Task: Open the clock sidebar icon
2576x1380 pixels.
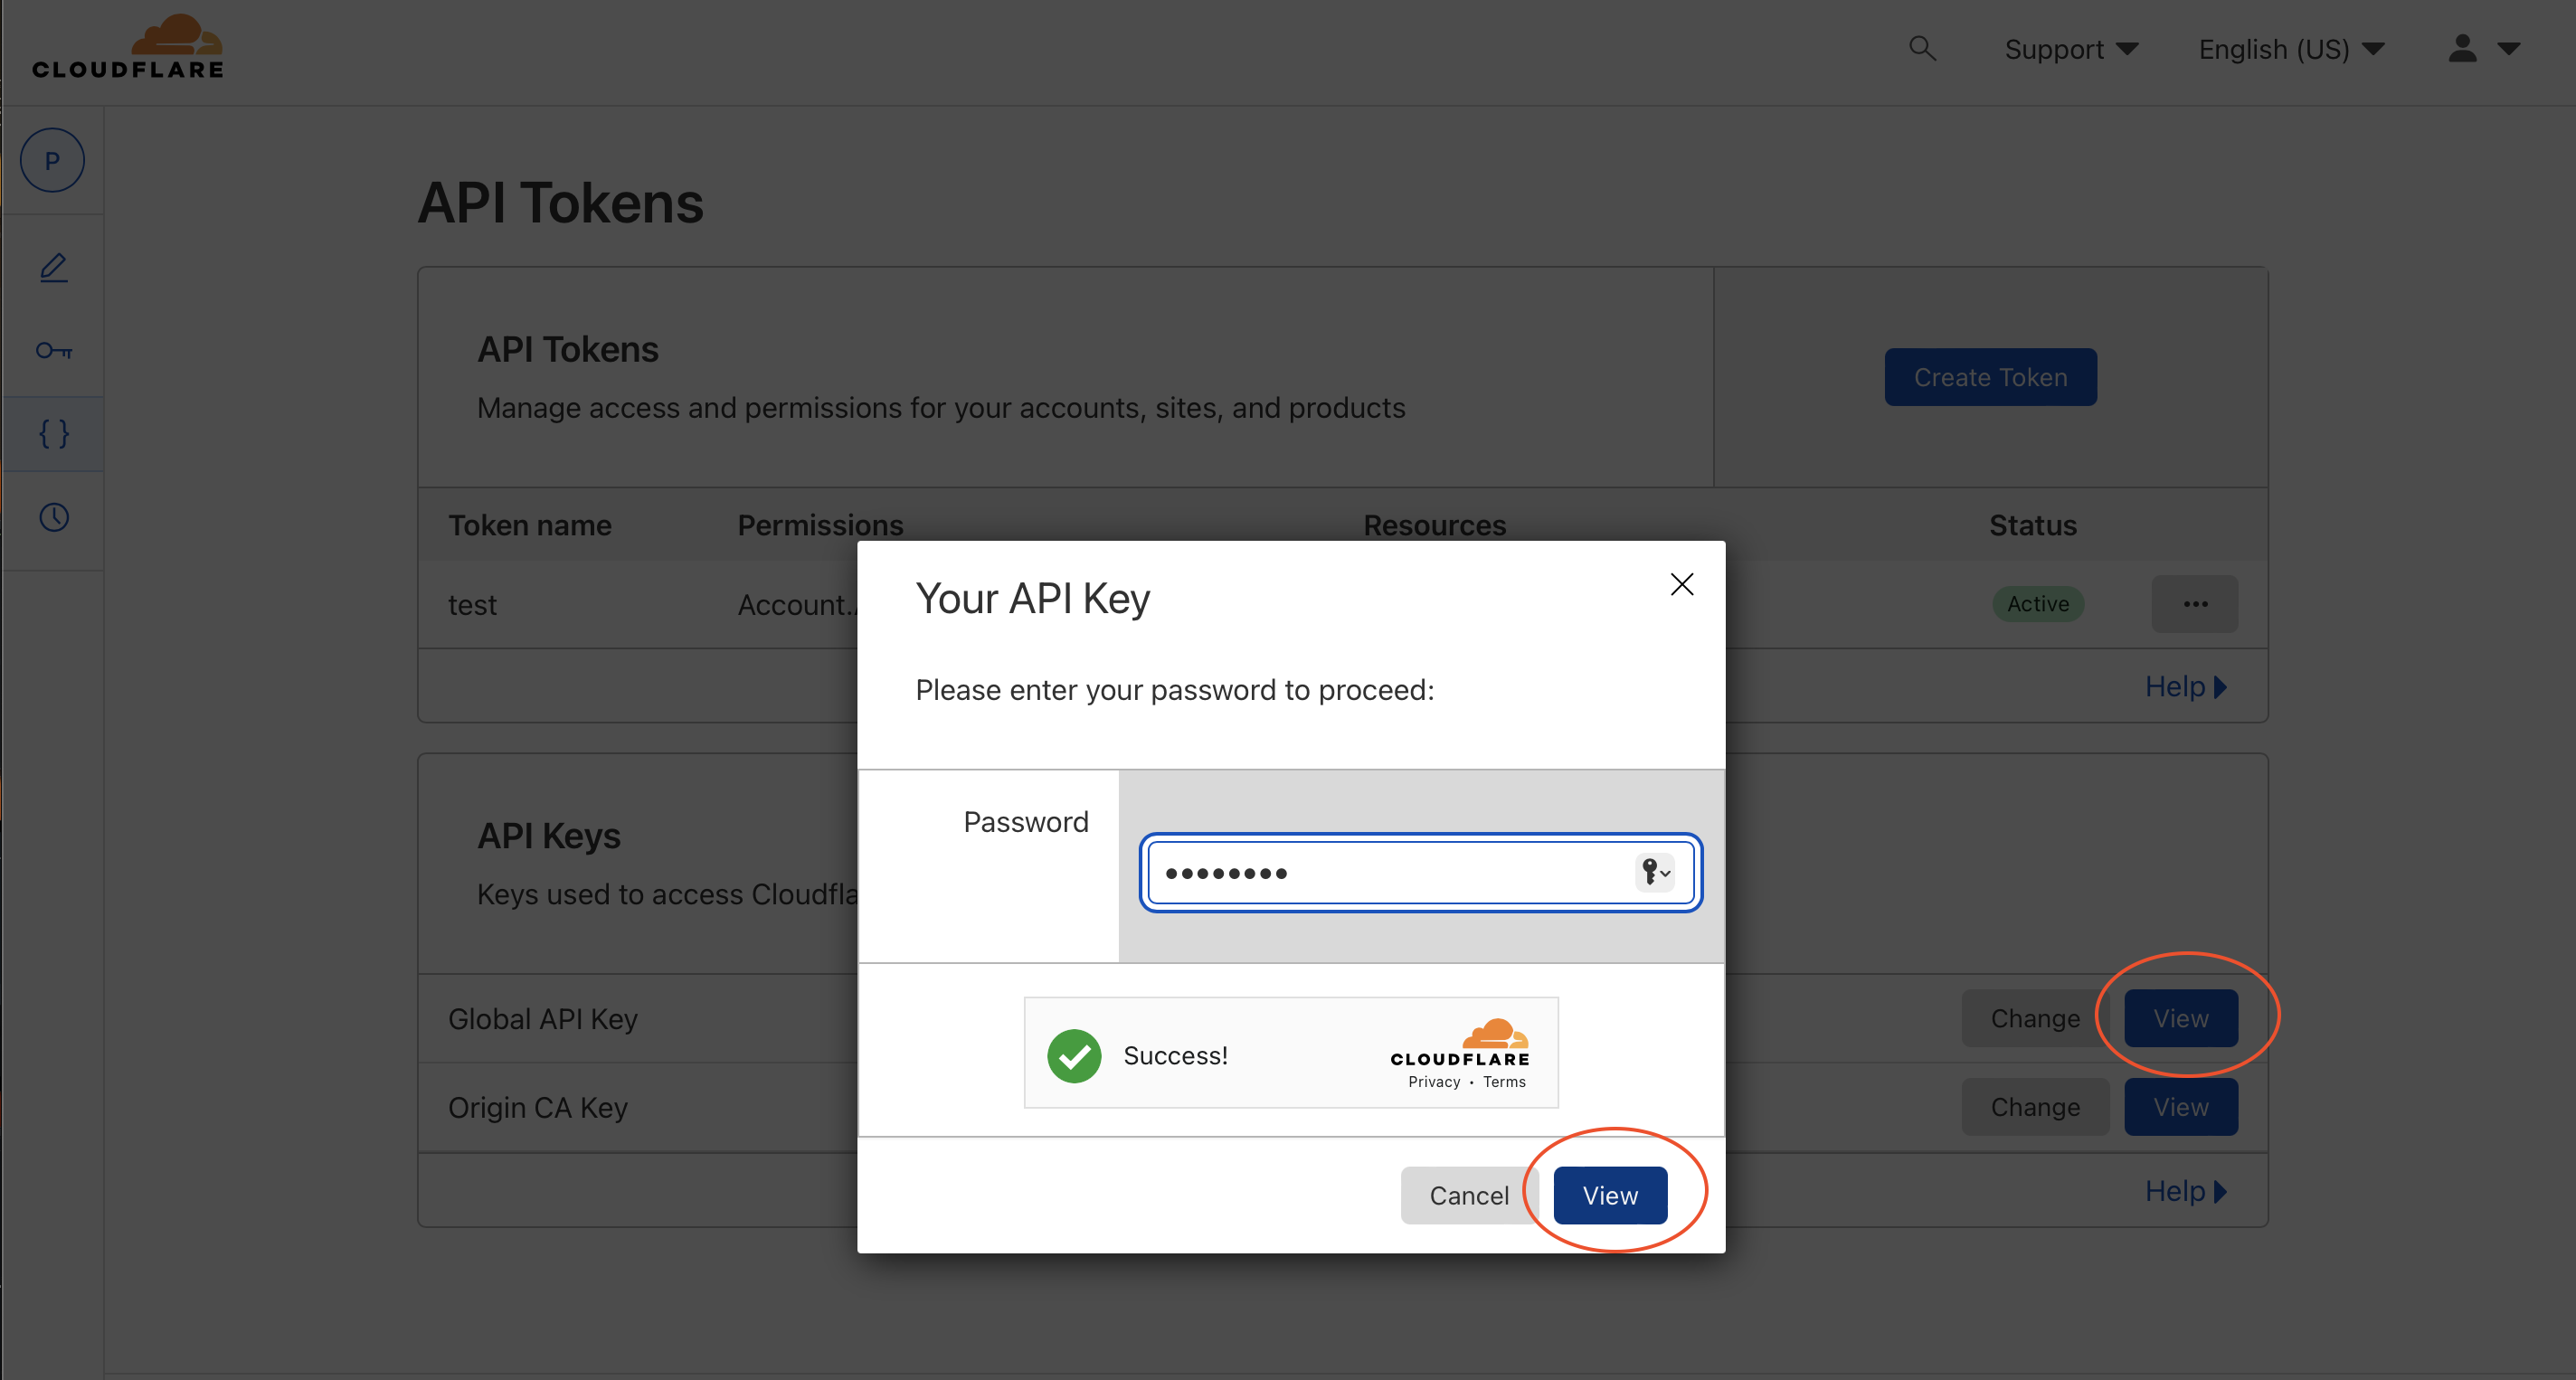Action: pyautogui.click(x=54, y=517)
